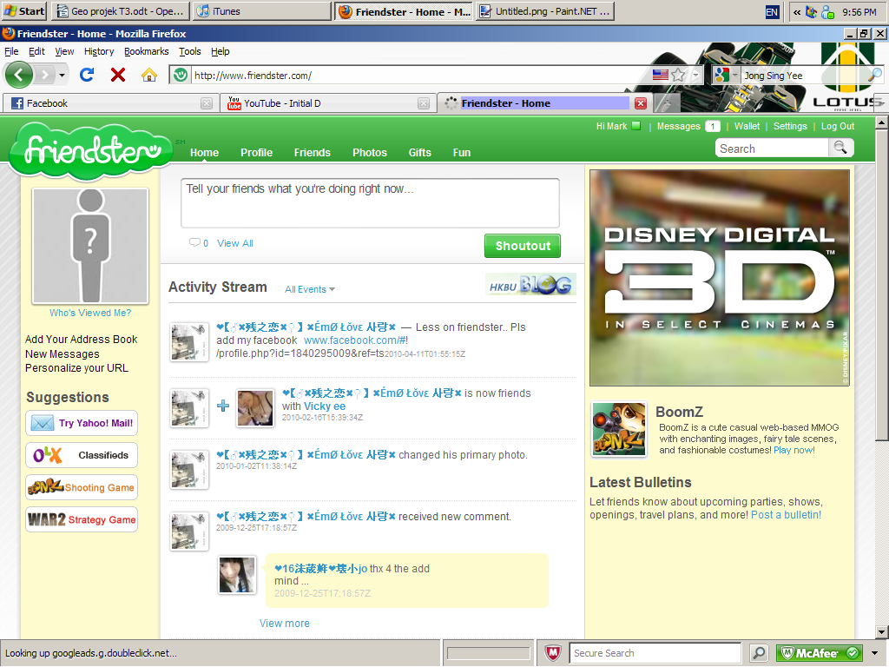The image size is (889, 667).
Task: Open the File menu
Action: click(11, 51)
